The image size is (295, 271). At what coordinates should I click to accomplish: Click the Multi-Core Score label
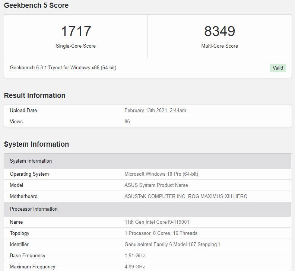point(219,46)
